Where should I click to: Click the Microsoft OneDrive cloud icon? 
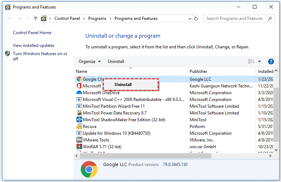pyautogui.click(x=79, y=93)
